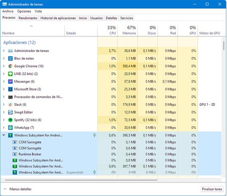The width and height of the screenshot is (227, 196).
Task: Sort by the CPU column header
Action: (x=107, y=30)
